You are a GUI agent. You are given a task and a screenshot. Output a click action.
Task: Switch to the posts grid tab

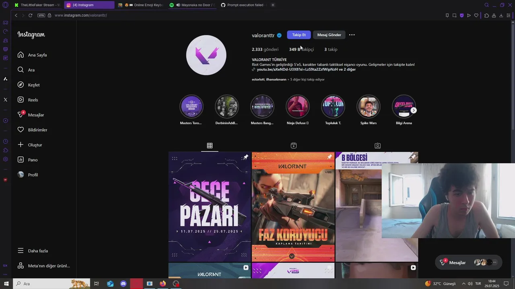(210, 146)
